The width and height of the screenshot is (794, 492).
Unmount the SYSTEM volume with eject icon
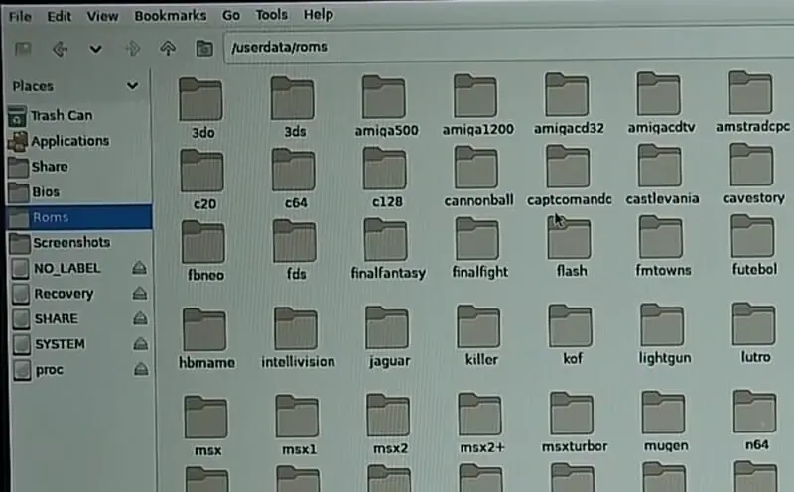point(140,344)
